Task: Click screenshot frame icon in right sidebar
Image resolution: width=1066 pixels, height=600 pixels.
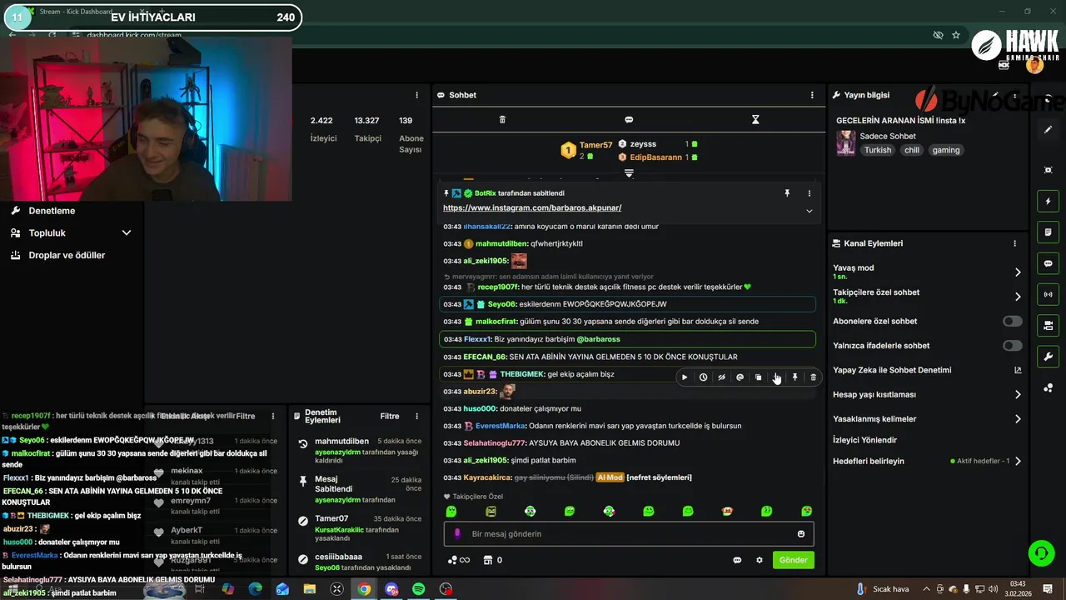Action: 1049,170
